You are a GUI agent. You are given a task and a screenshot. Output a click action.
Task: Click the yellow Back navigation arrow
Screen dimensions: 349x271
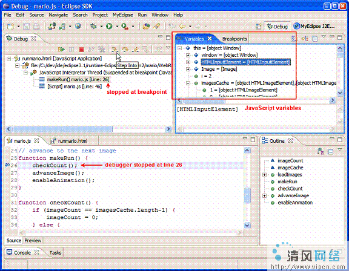click(x=182, y=27)
